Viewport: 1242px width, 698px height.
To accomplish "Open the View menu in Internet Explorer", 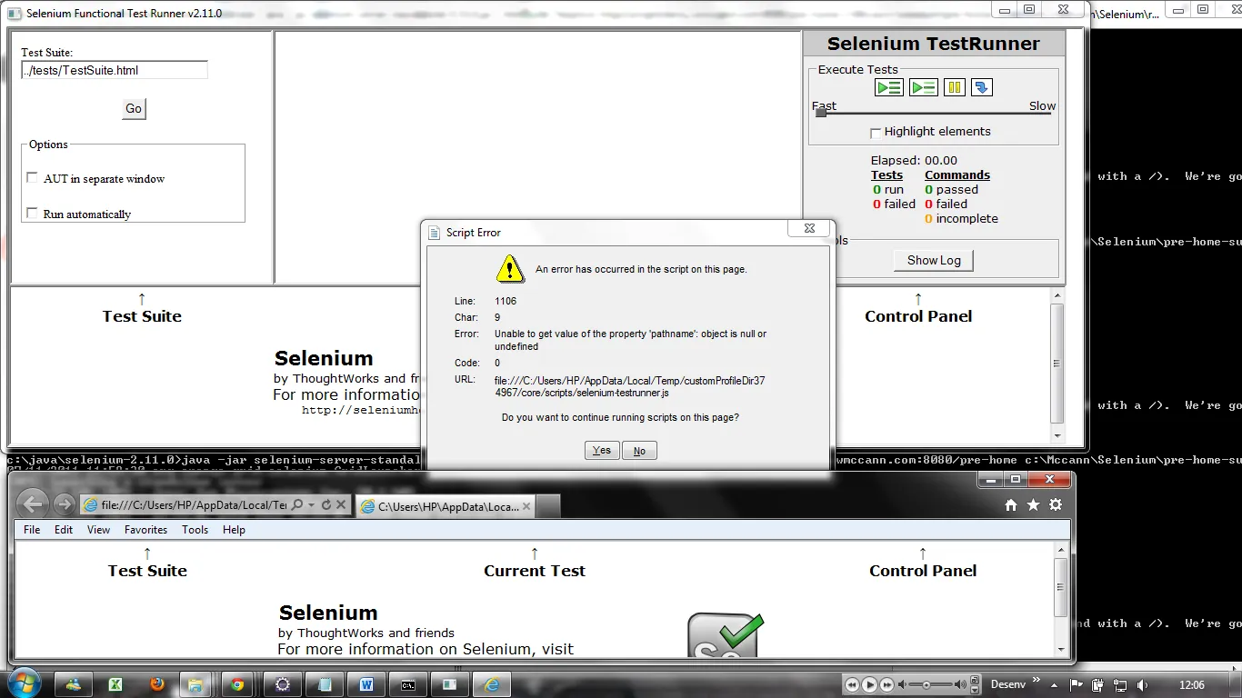I will [98, 530].
